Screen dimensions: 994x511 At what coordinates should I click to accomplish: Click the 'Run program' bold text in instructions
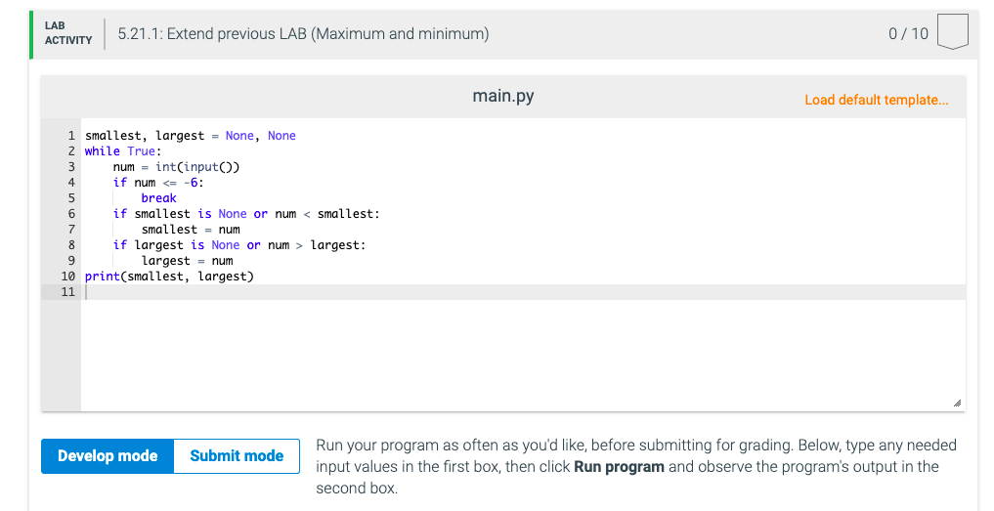pos(619,467)
